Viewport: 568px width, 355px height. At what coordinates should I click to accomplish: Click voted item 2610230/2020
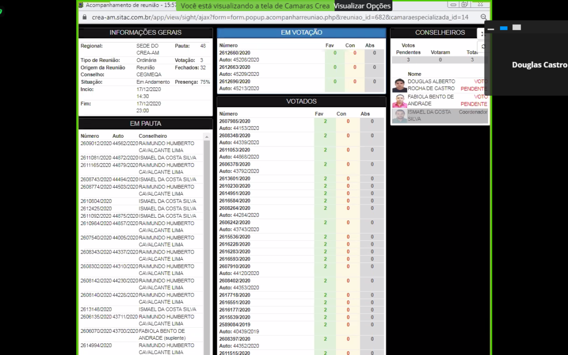[235, 186]
